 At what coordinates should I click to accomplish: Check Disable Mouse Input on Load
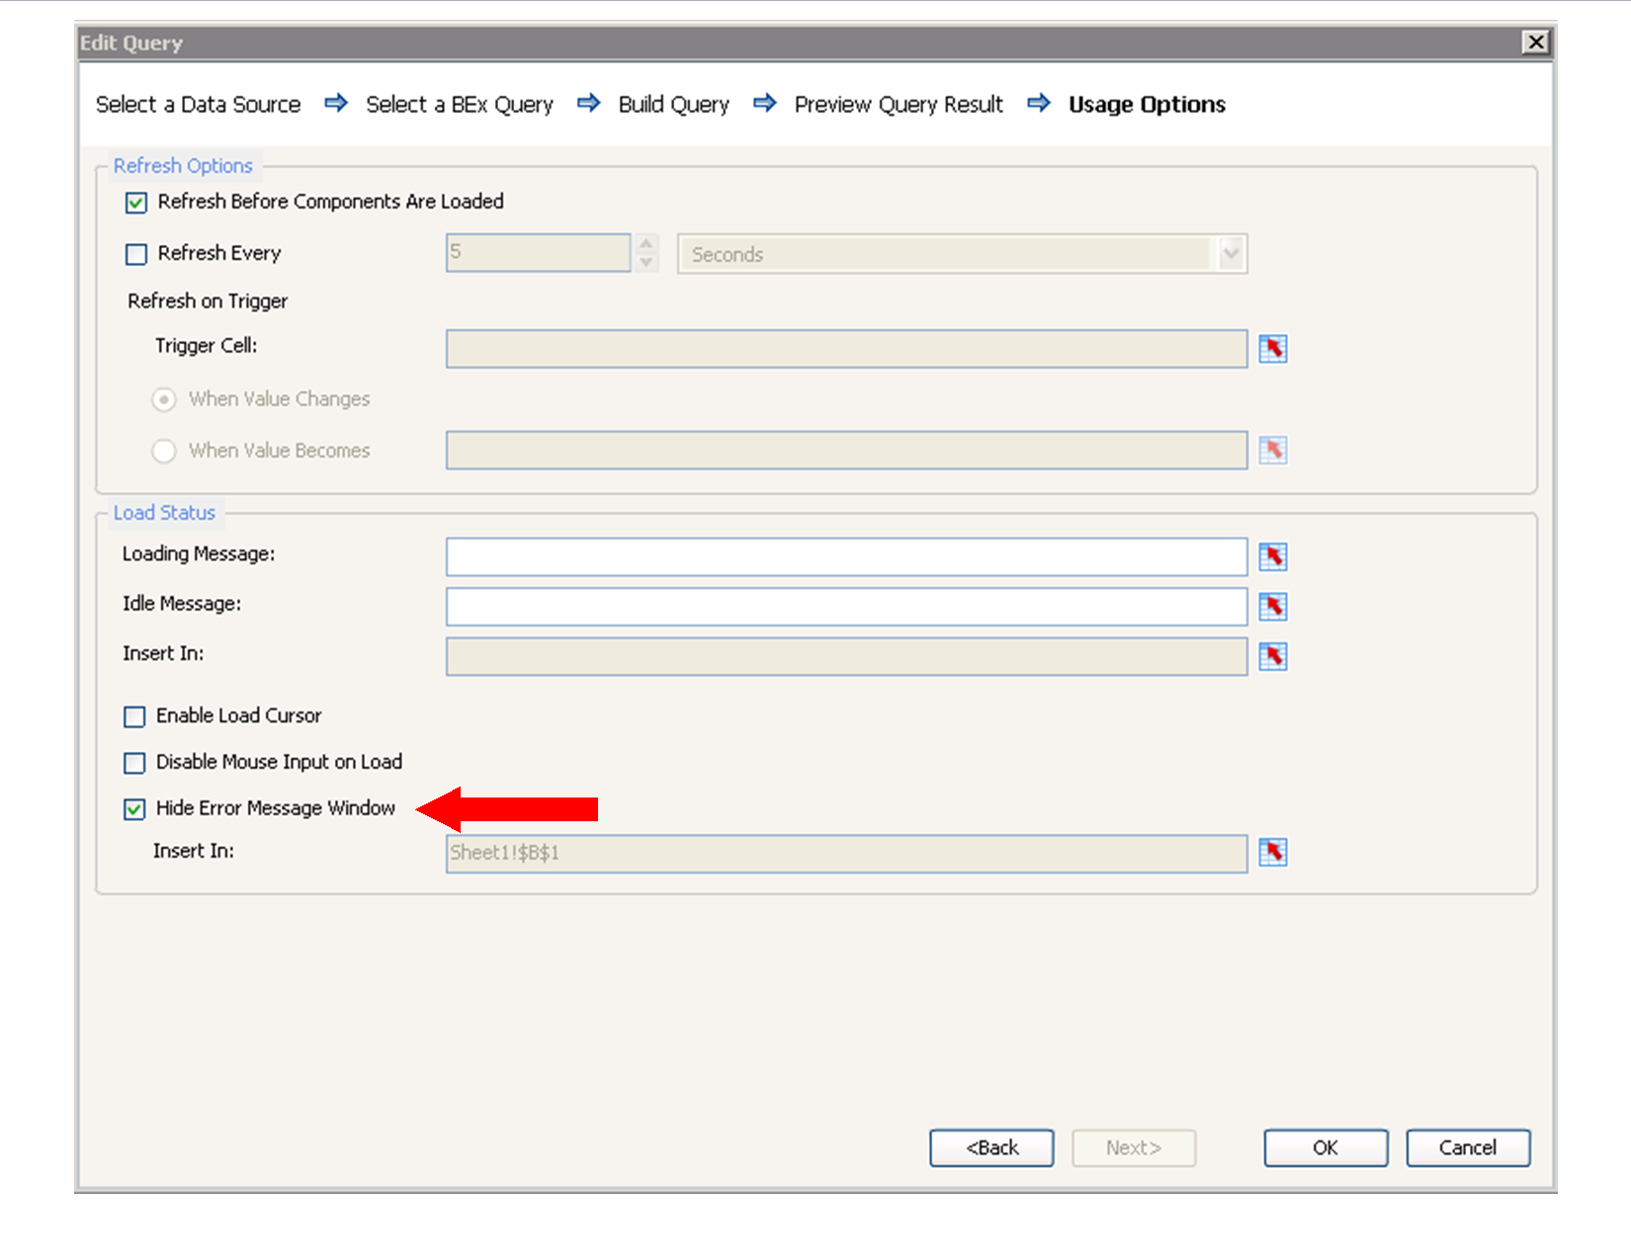tap(134, 763)
